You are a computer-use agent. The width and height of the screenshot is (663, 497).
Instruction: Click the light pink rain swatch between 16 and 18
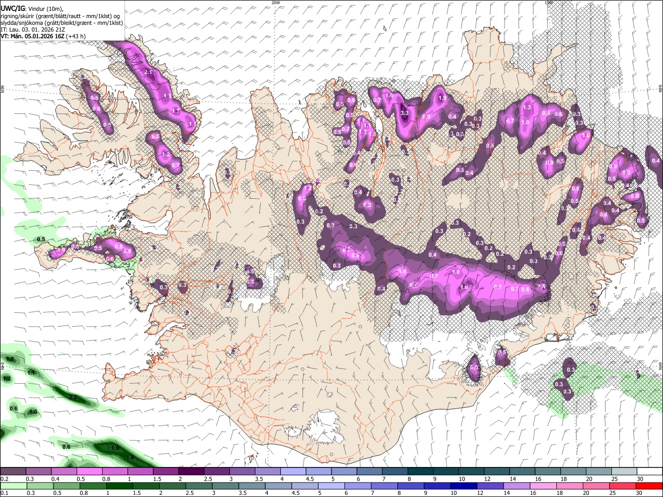pyautogui.click(x=543, y=486)
